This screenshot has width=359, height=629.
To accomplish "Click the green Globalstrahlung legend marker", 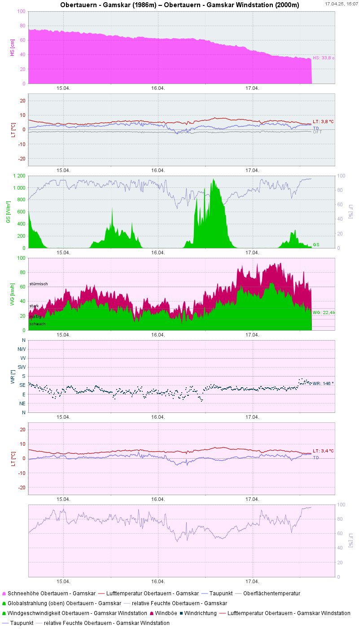I will tap(4, 603).
